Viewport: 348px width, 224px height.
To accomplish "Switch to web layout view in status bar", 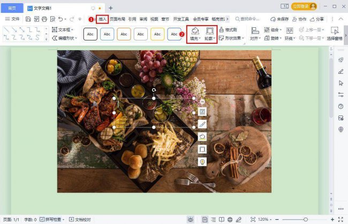I will click(230, 220).
